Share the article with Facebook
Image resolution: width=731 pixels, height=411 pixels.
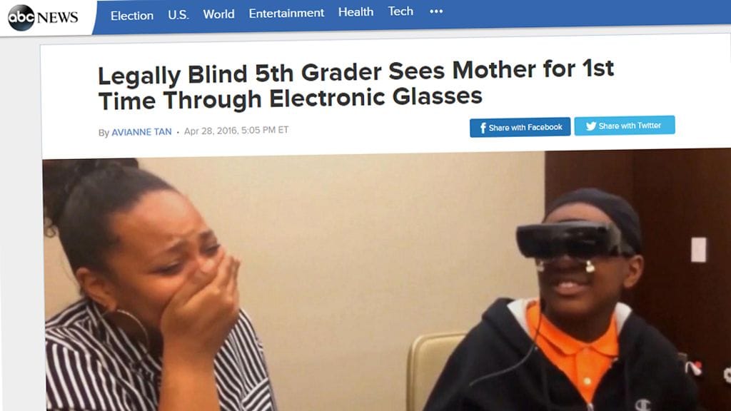520,127
